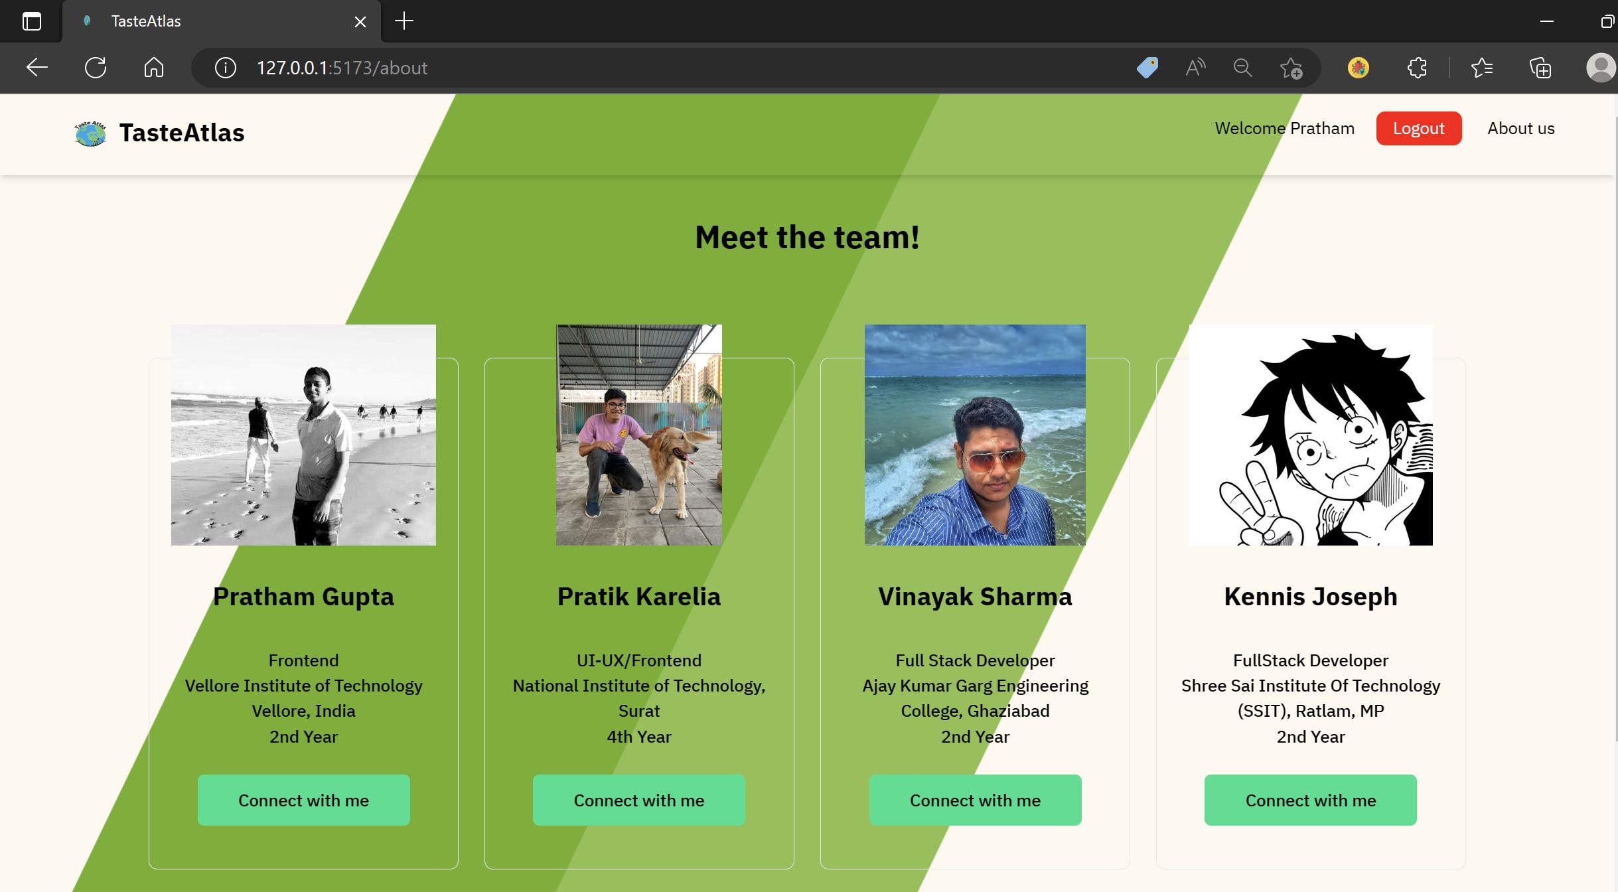
Task: Click Connect with me for Pratham Gupta
Action: click(303, 800)
